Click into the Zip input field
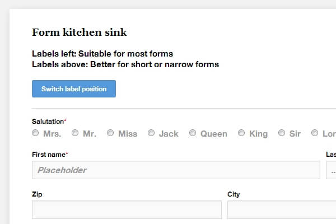336x224 pixels. tap(127, 209)
